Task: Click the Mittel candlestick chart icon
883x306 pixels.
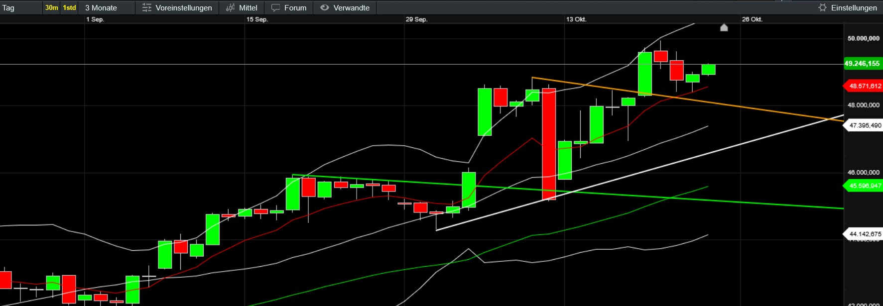Action: 230,7
